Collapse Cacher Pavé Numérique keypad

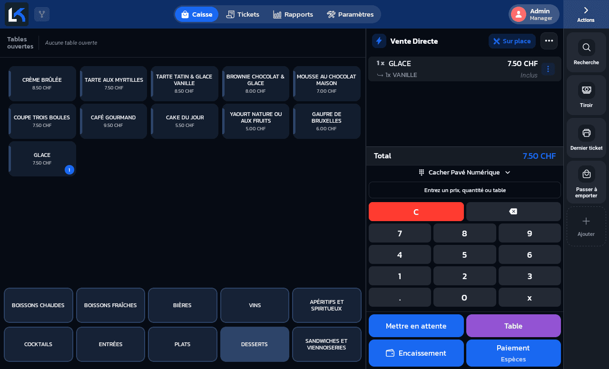[x=464, y=172]
